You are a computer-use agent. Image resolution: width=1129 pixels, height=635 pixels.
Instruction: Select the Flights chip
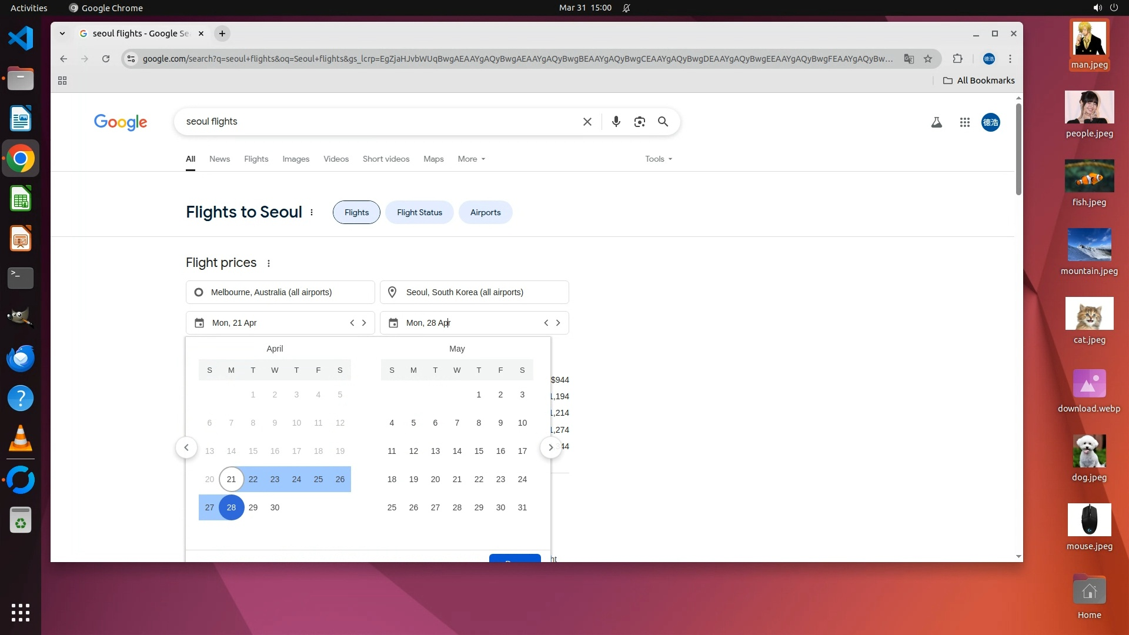click(356, 212)
